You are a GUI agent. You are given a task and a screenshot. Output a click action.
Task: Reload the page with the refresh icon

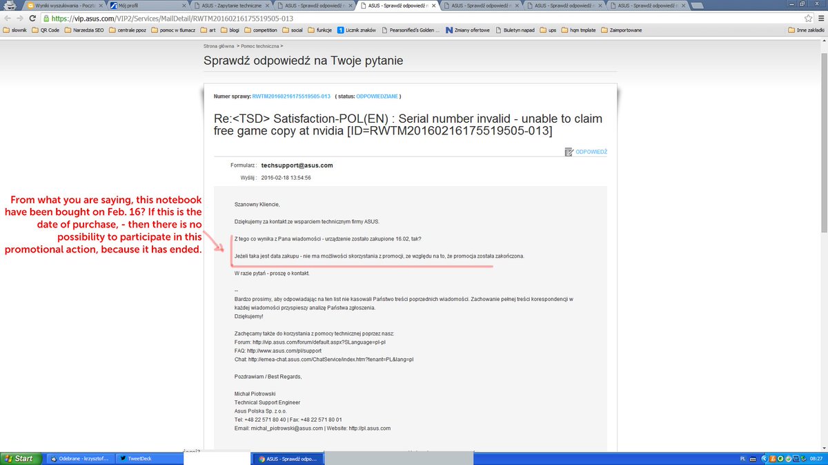tap(32, 19)
